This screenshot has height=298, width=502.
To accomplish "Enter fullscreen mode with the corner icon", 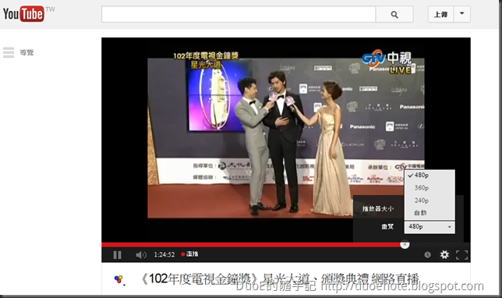I will pyautogui.click(x=461, y=255).
